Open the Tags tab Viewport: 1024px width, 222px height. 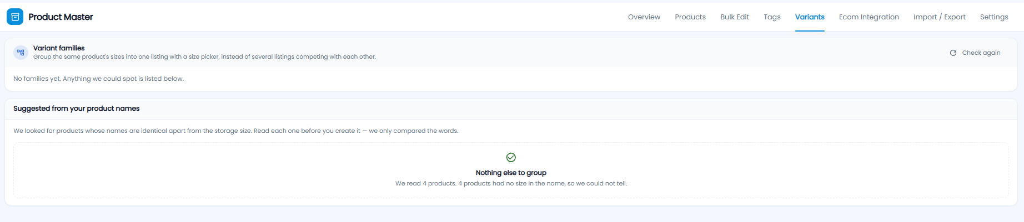(x=772, y=17)
